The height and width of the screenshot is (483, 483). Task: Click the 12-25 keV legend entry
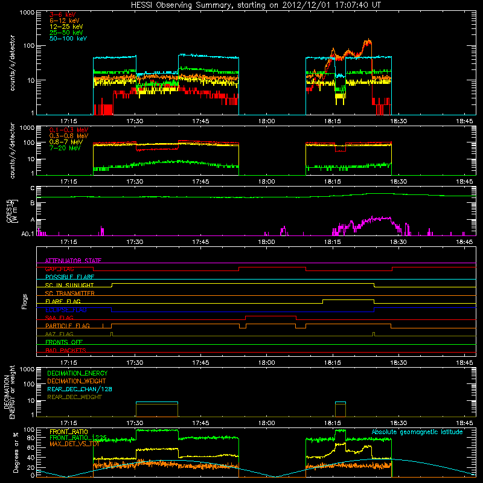tap(66, 27)
